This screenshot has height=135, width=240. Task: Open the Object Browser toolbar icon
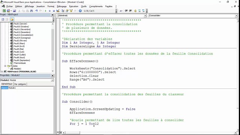pyautogui.click(x=71, y=11)
